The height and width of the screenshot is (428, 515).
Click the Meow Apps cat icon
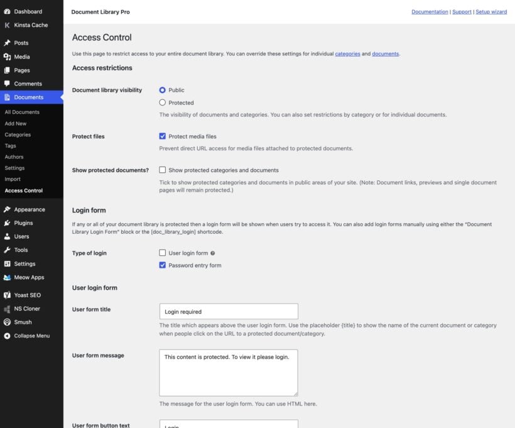coord(8,277)
